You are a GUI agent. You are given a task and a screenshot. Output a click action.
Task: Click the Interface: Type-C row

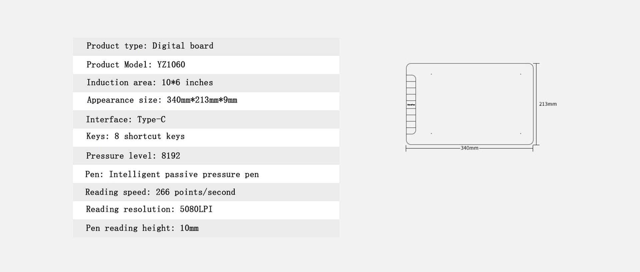[206, 119]
